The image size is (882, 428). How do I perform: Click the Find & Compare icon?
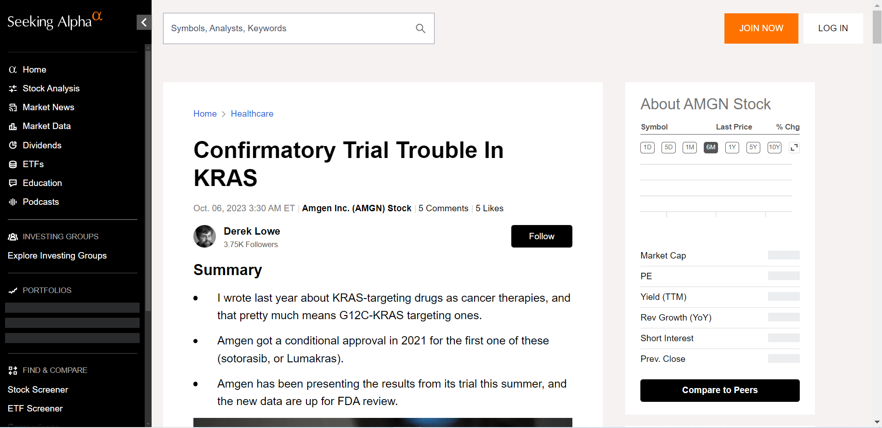point(13,371)
